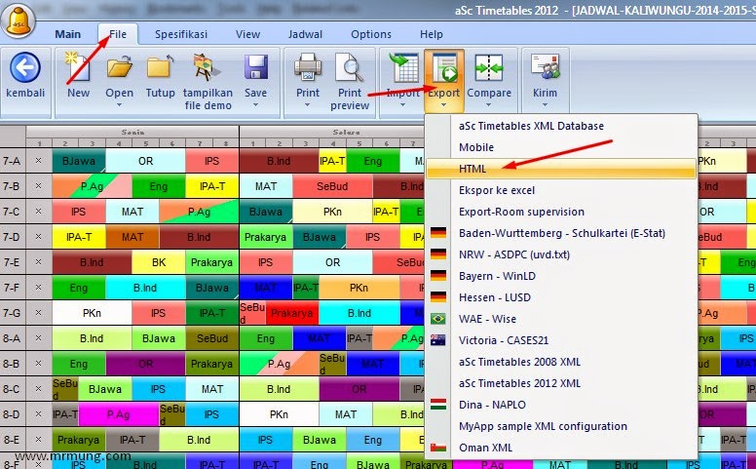This screenshot has width=756, height=469.
Task: Select class row header 8-E
Action: 13,440
